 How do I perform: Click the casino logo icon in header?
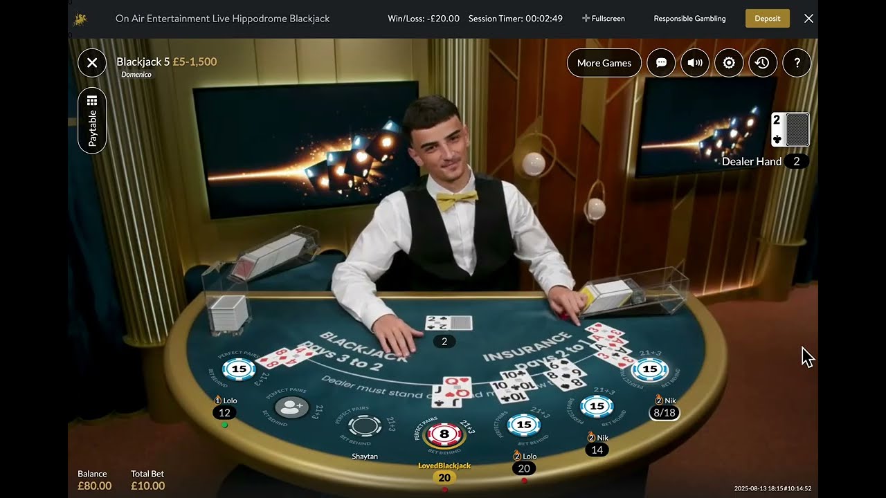[80, 19]
